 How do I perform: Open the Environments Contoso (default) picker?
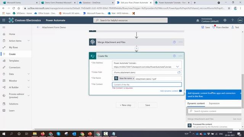pos(210,20)
